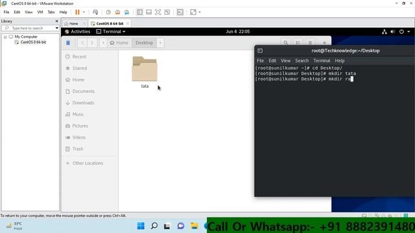This screenshot has height=233, width=415.
Task: Open the stretch guest dropdown arrow
Action: click(x=200, y=12)
